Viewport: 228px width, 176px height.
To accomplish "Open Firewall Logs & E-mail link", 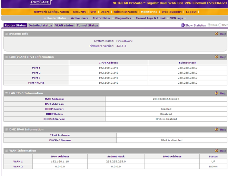I will 150,18.
